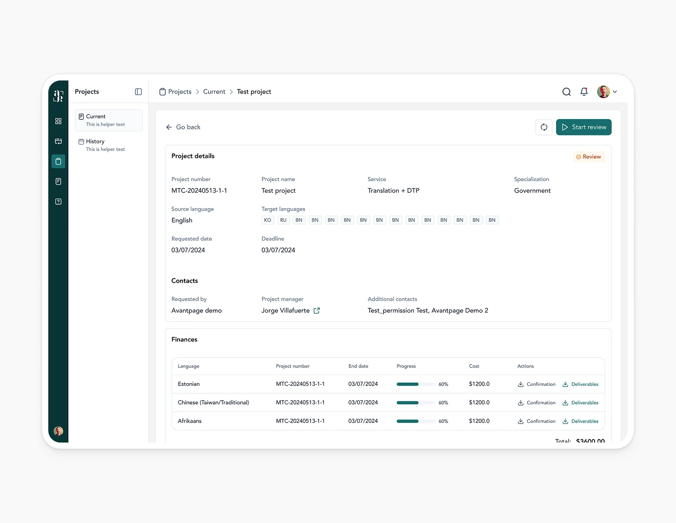Open Jorge Villafuerte's profile via external link icon
This screenshot has height=523, width=676.
(316, 310)
